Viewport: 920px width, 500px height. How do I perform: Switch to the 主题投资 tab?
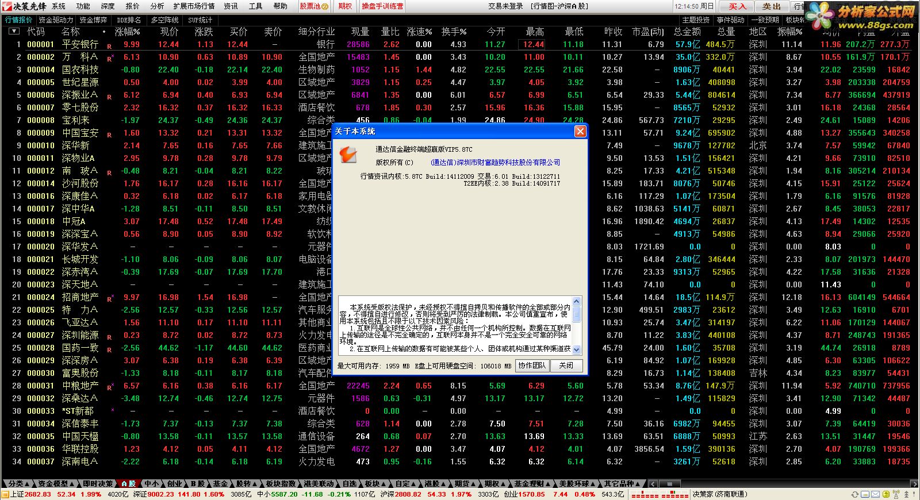696,20
